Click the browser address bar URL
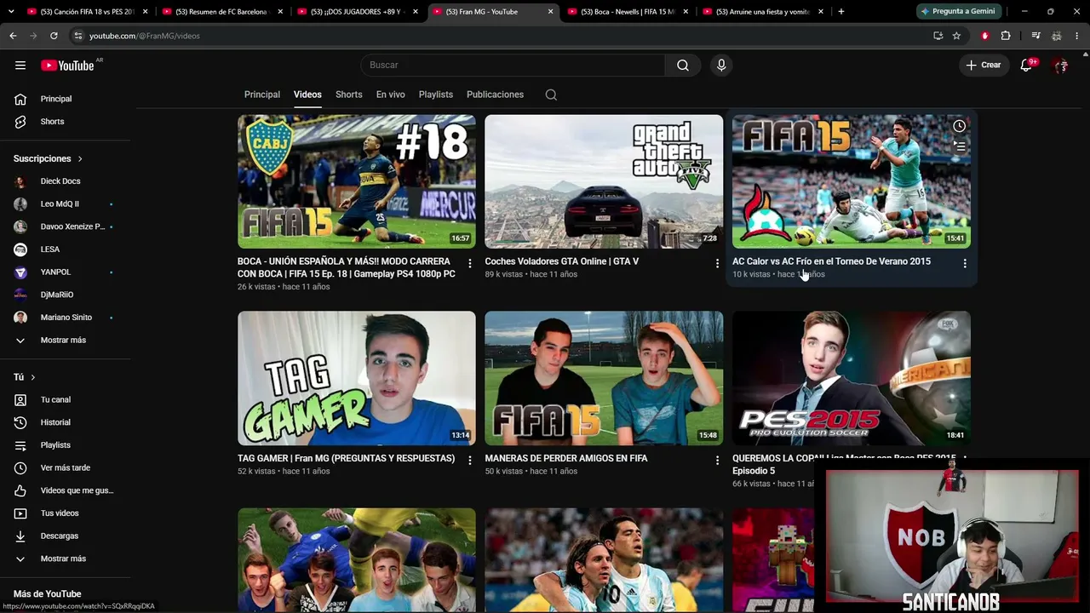 [144, 36]
